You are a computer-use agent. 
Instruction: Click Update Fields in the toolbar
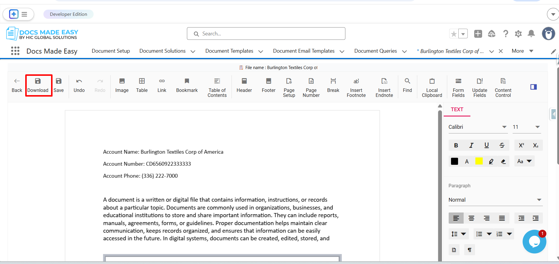(x=480, y=88)
